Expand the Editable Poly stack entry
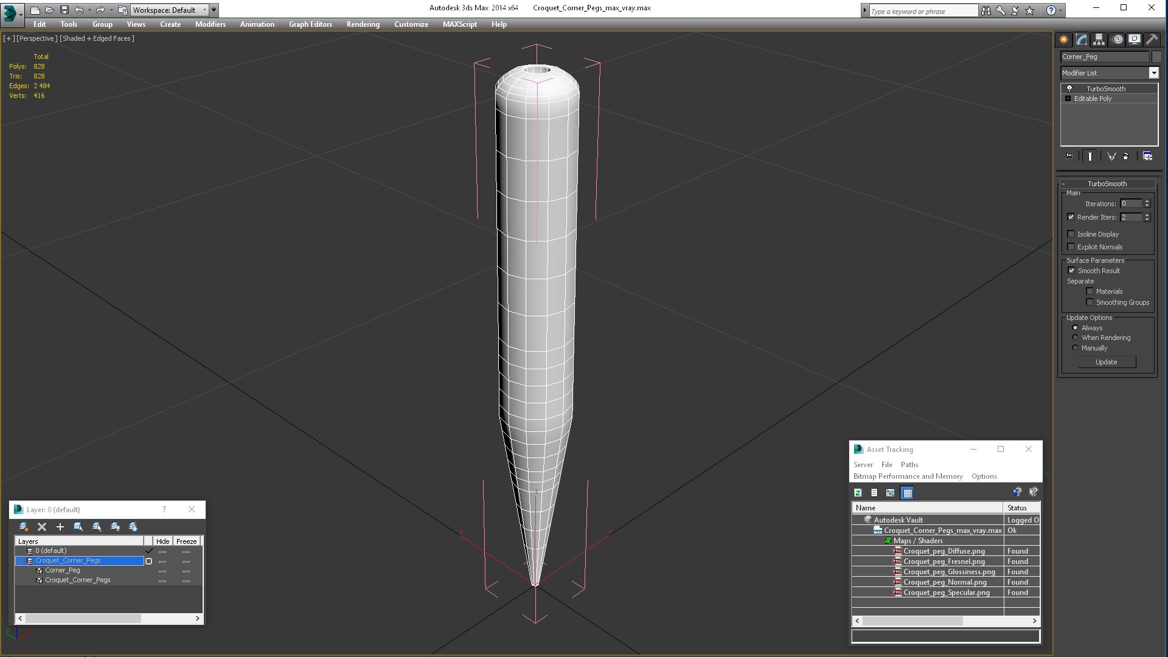Viewport: 1168px width, 657px height. pyautogui.click(x=1068, y=99)
